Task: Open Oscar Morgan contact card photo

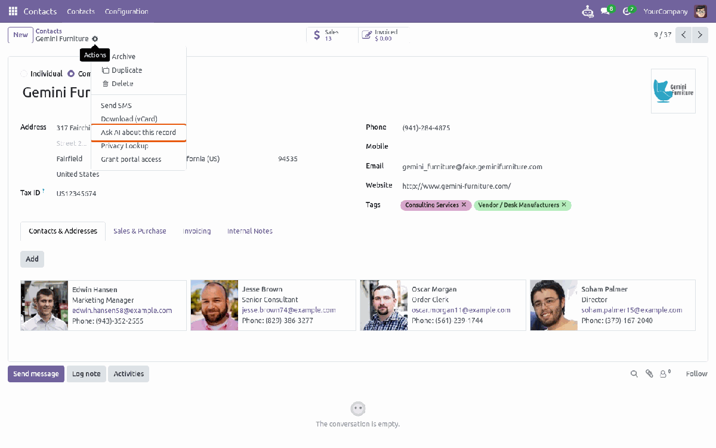Action: [384, 305]
